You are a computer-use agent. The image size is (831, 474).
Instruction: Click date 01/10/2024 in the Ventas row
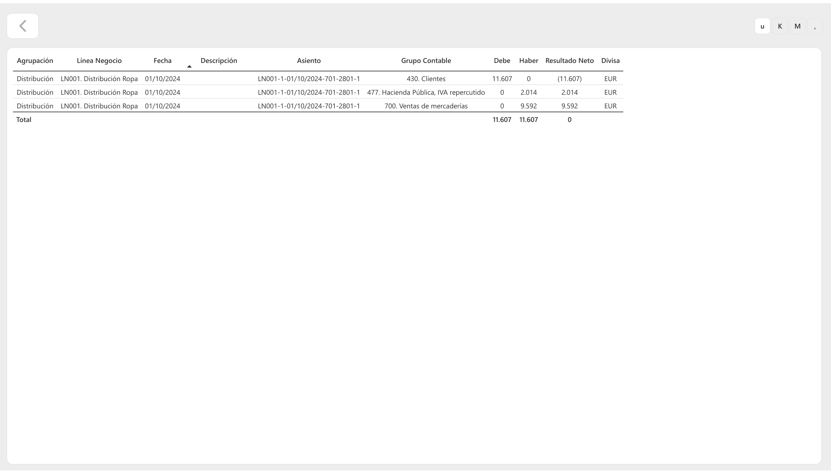tap(163, 106)
